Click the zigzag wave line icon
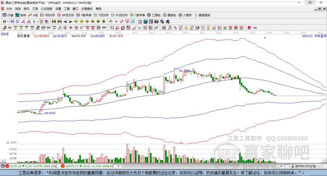 click(x=140, y=28)
